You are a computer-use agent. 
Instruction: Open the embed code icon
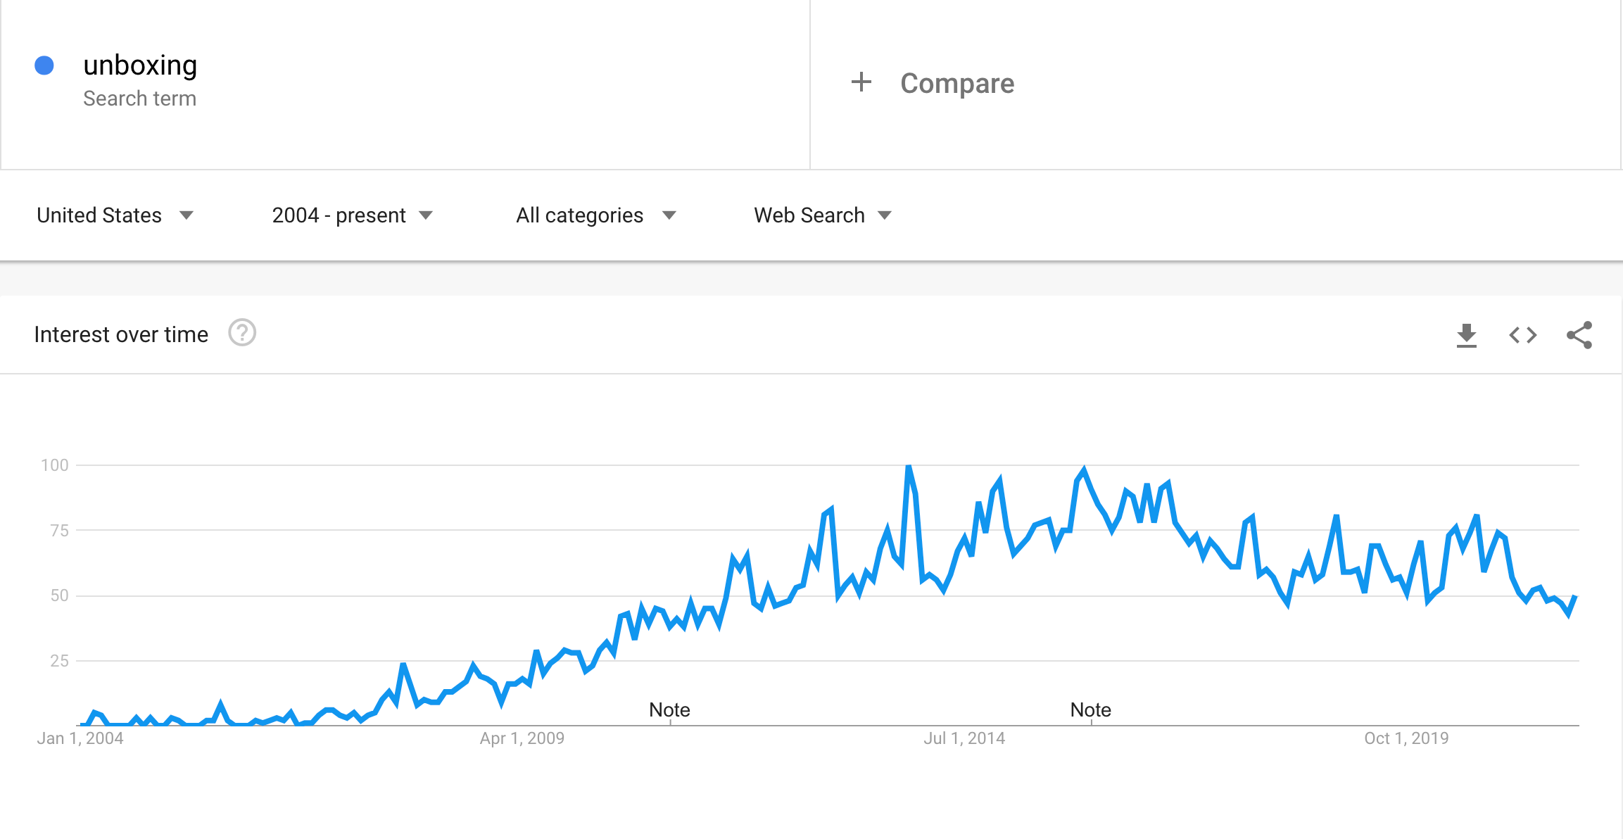pos(1522,335)
